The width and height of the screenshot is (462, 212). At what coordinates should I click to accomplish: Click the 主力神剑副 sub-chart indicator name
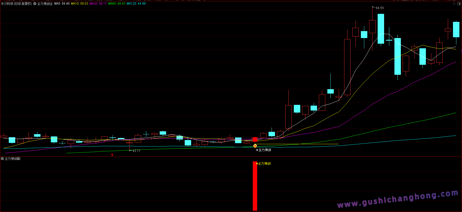click(x=12, y=159)
